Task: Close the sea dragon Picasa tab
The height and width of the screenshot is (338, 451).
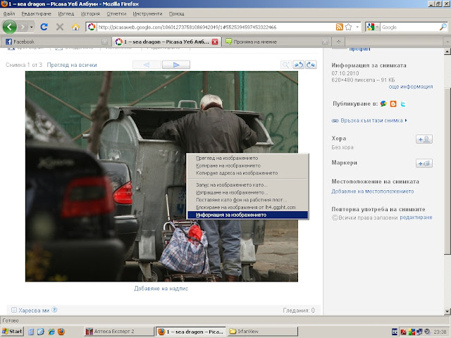Action: click(x=215, y=42)
